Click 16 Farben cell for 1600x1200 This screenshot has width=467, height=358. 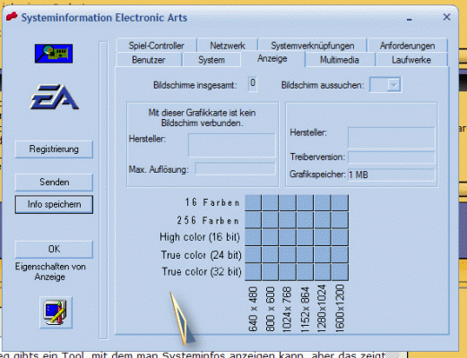(x=340, y=203)
